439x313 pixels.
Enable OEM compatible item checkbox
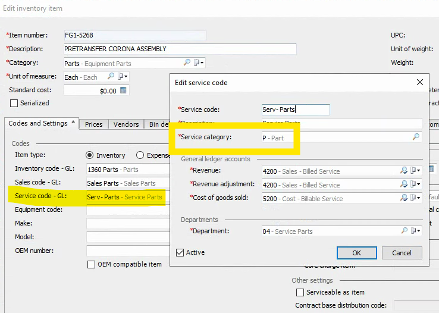91,265
